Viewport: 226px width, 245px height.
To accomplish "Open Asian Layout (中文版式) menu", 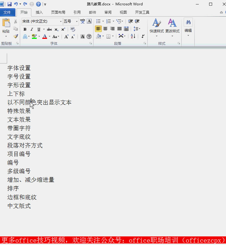I will tap(122, 36).
